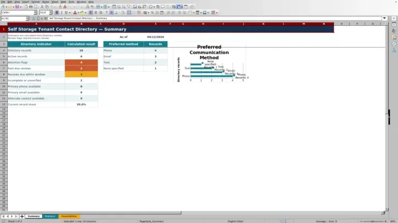Click the AutoFilter funnel icon
This screenshot has width=398, height=223.
[x=129, y=7]
